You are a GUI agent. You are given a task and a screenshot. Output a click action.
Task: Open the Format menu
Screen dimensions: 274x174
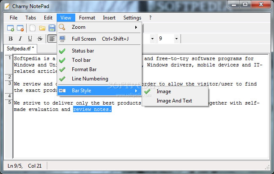(87, 18)
